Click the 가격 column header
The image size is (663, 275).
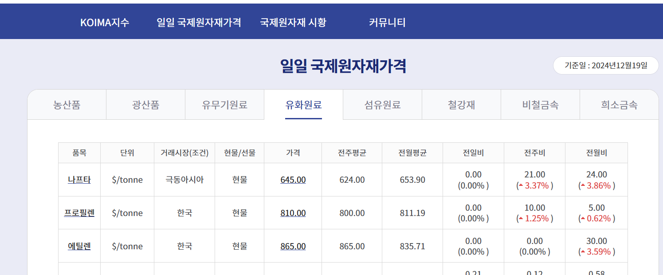point(293,153)
